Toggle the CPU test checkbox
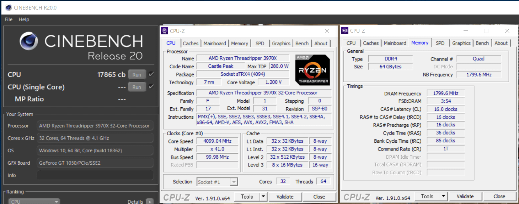This screenshot has width=519, height=204. coord(151,74)
